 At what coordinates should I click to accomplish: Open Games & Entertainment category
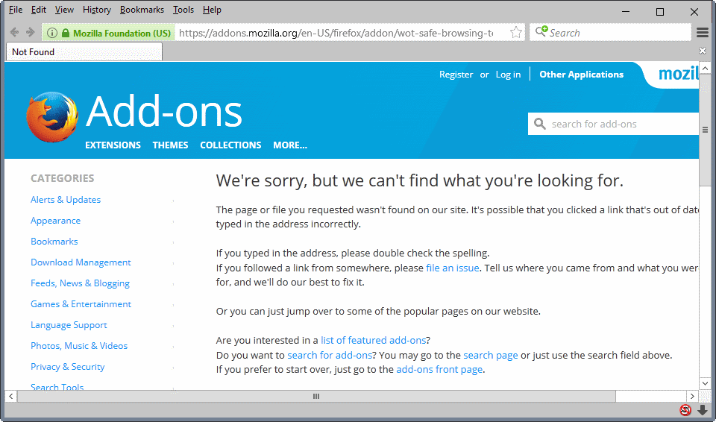tap(81, 303)
